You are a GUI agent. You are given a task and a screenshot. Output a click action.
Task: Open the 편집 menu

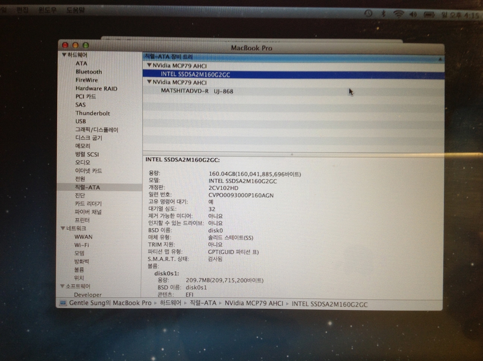click(22, 10)
